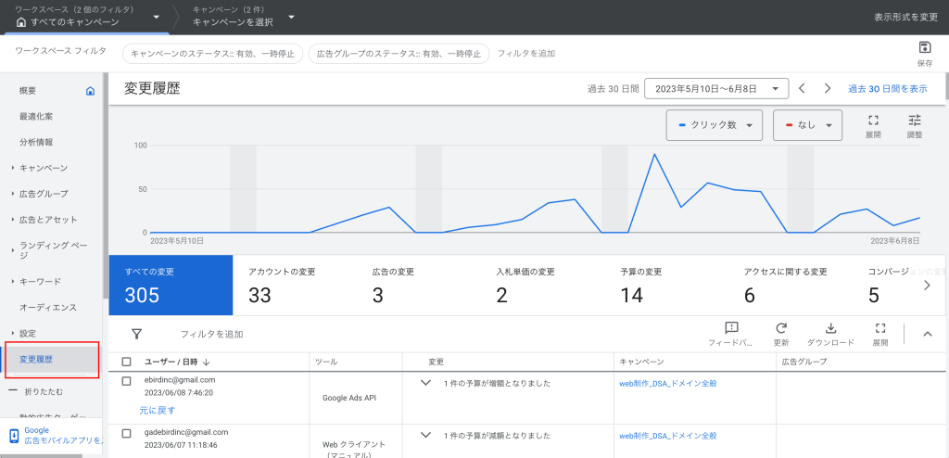Click the ダウンロード download icon
Screen dimensions: 949x458
click(x=831, y=328)
